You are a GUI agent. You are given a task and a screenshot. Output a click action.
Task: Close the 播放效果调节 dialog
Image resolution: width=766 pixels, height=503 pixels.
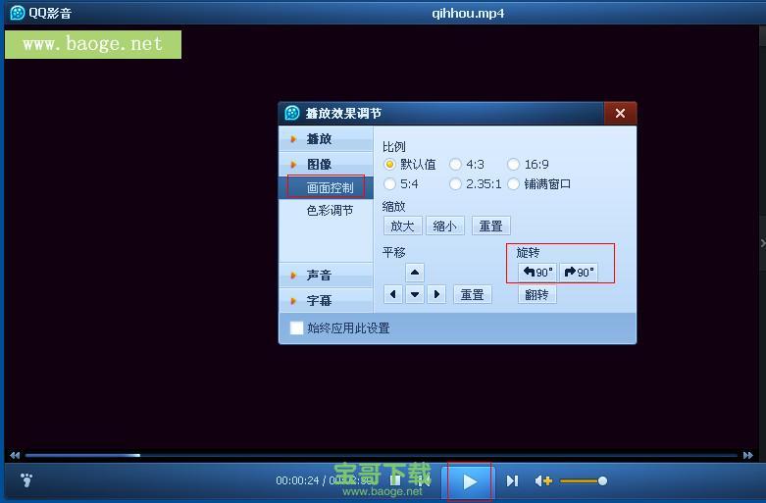pyautogui.click(x=620, y=114)
